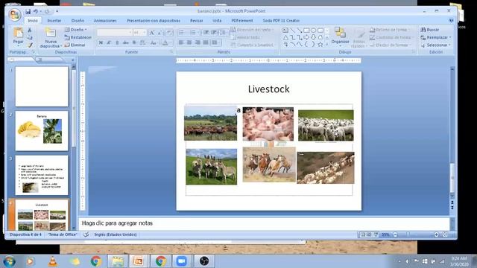Open the font size combo box
Image resolution: width=477 pixels, height=268 pixels.
pyautogui.click(x=139, y=33)
